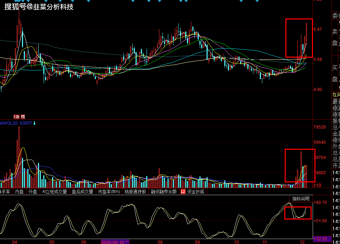Open the AI立桩成交量 tab
340x244 pixels.
[x=54, y=192]
